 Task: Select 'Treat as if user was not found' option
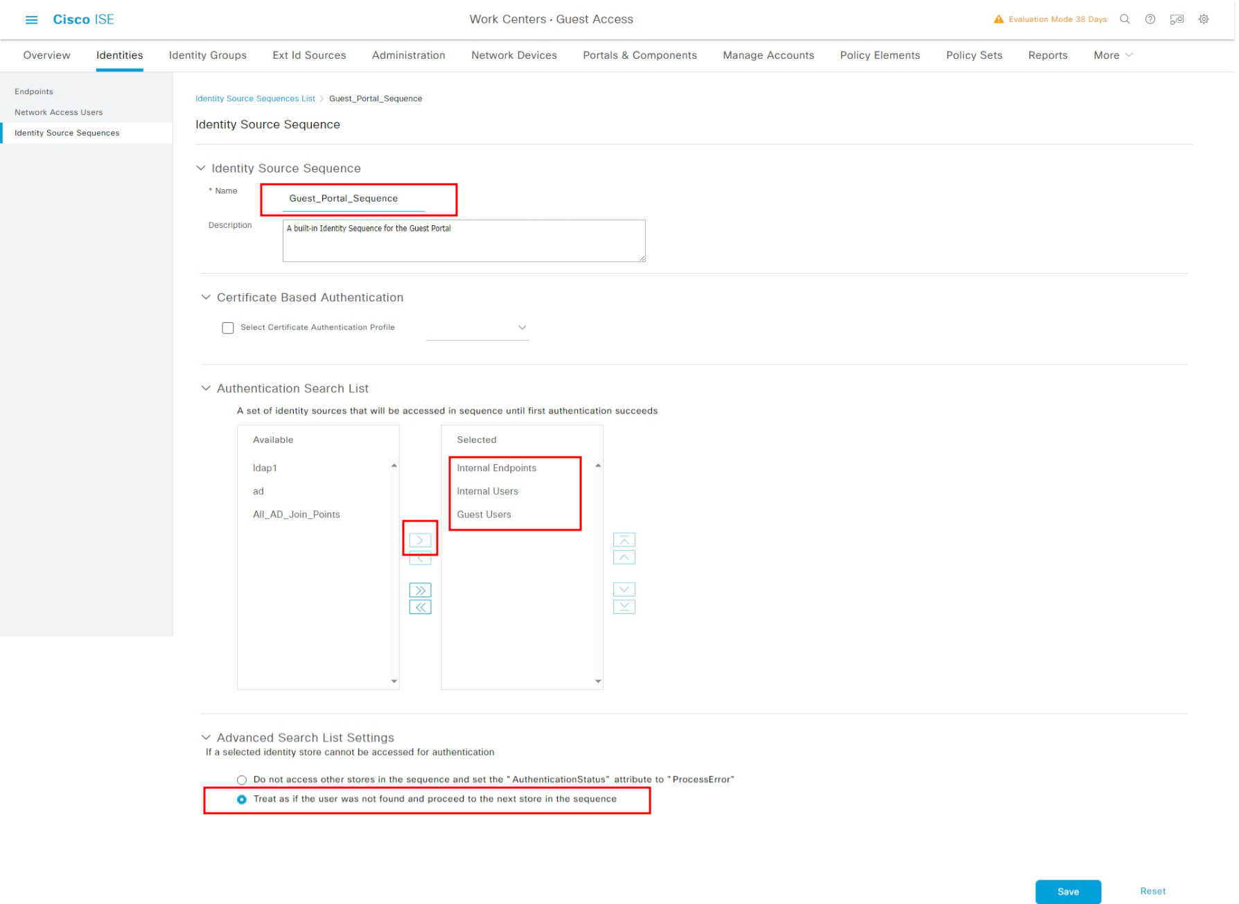[x=242, y=799]
